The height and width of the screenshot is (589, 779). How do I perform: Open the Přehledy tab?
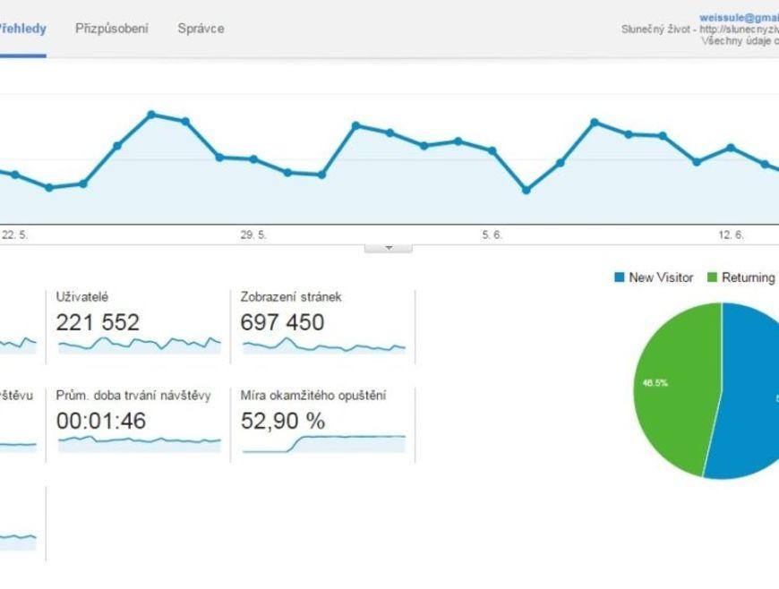click(21, 29)
